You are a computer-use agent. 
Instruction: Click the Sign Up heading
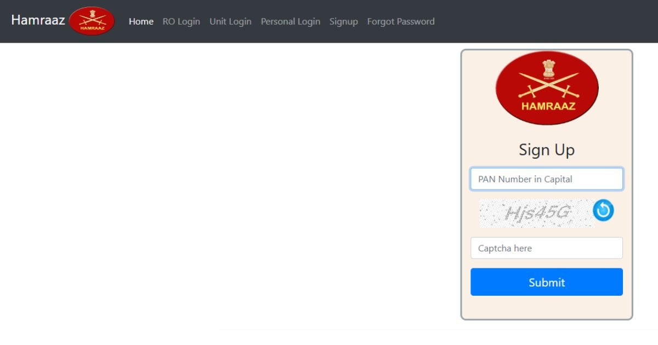click(547, 150)
